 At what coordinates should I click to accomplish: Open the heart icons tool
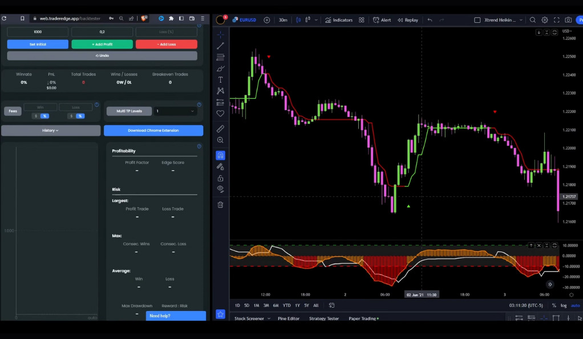pos(221,114)
